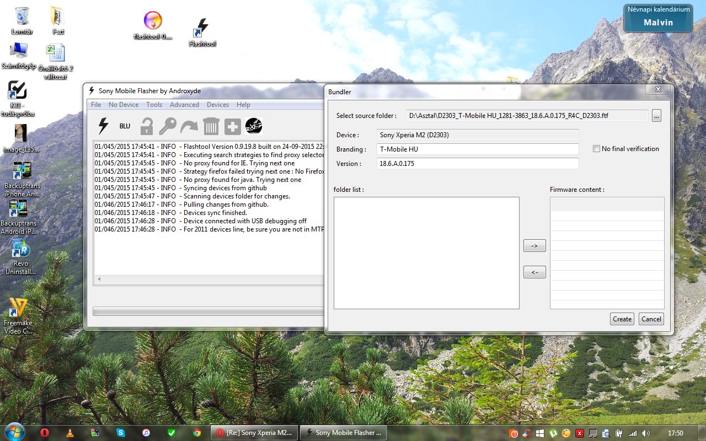Image resolution: width=706 pixels, height=441 pixels.
Task: Click the Névnapi kalendárium Malvin gadget
Action: click(x=658, y=18)
